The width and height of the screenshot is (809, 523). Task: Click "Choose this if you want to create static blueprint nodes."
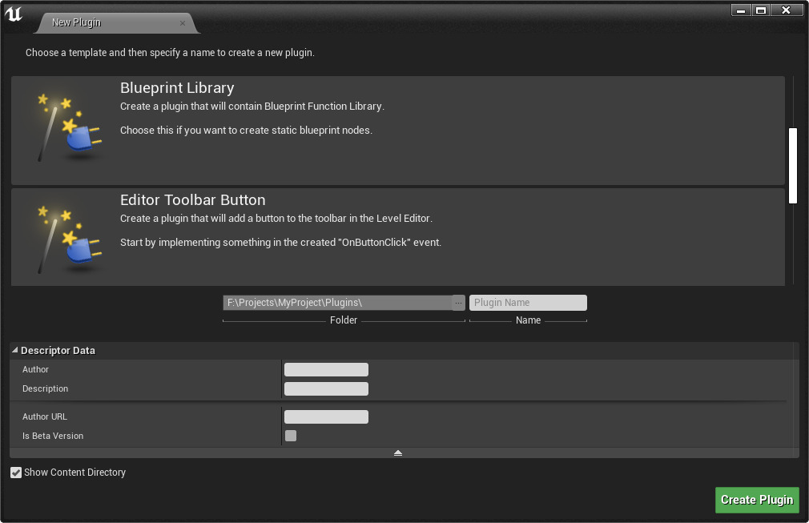tap(246, 130)
